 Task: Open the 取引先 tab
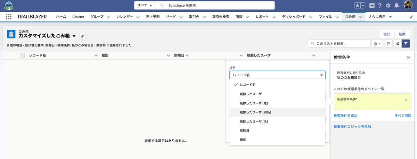(194, 17)
